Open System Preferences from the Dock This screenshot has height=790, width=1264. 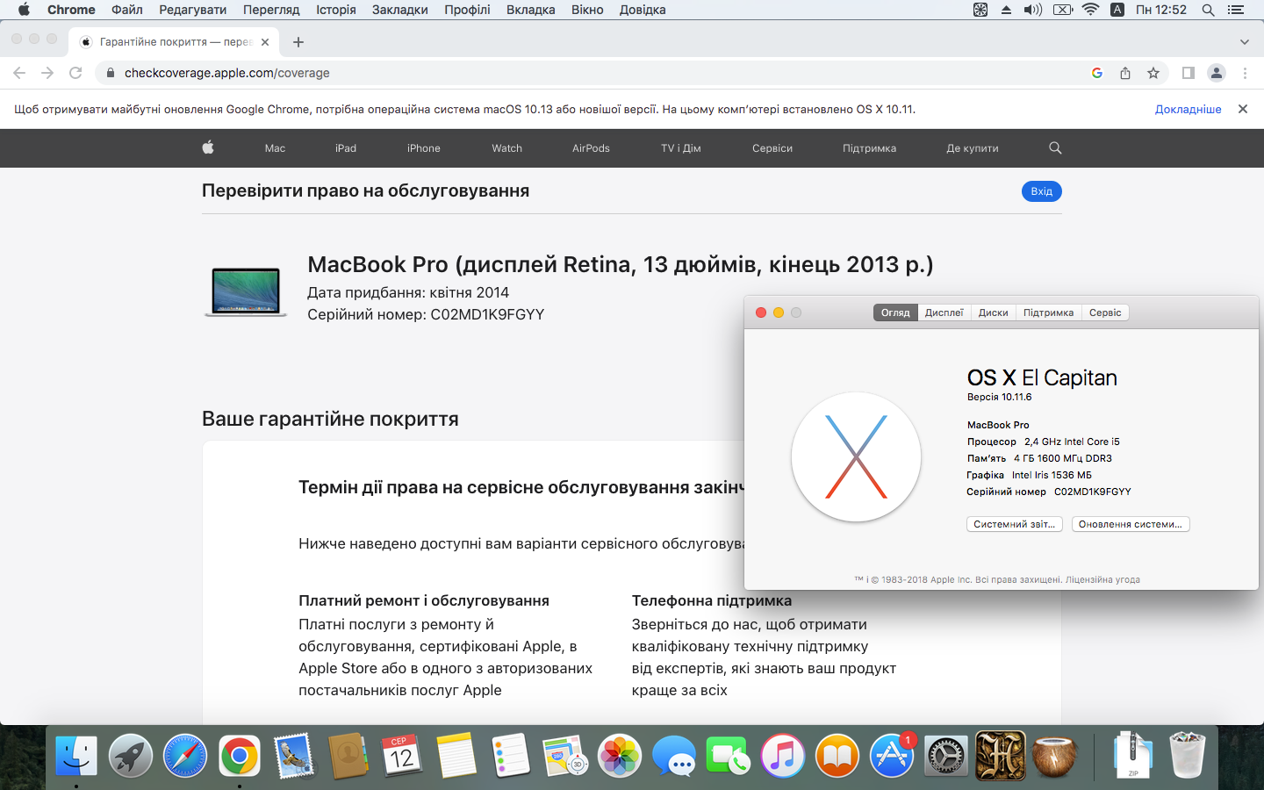pos(946,756)
